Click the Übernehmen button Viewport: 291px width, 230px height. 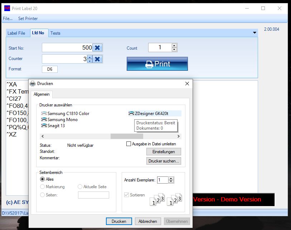(x=177, y=221)
